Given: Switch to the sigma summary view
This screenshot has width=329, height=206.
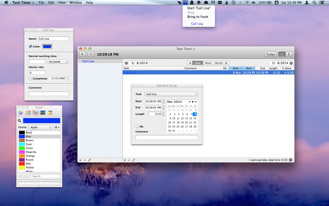Looking at the screenshot, I should coord(289,54).
